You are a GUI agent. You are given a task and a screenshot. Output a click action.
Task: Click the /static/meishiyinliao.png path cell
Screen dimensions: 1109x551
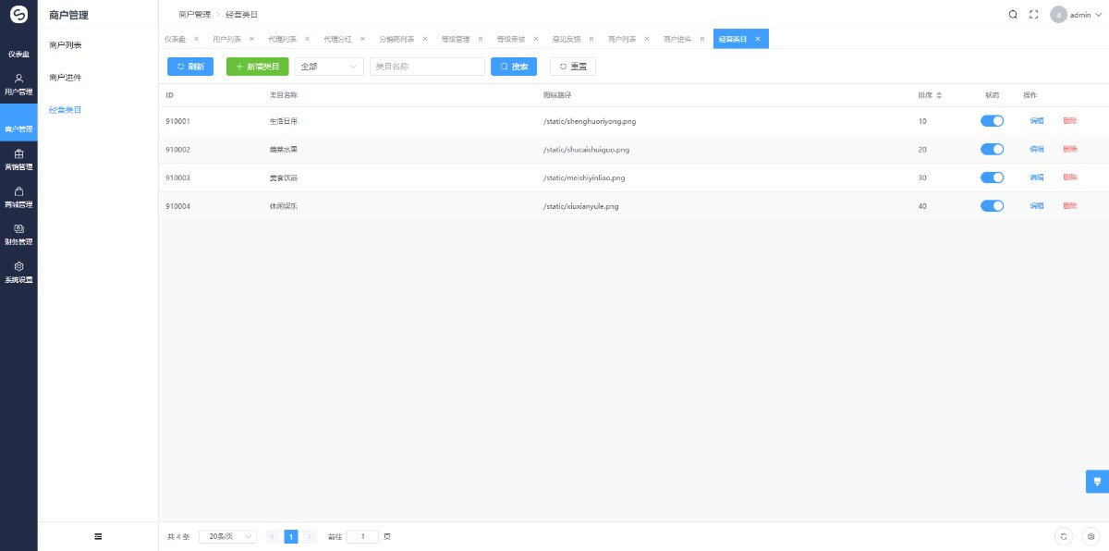tap(584, 178)
